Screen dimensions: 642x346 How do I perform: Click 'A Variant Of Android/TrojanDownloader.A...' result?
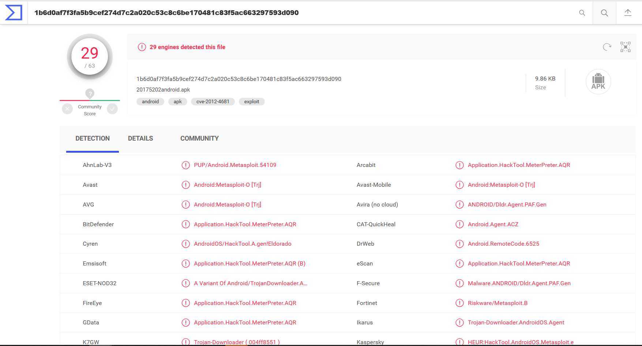(251, 283)
